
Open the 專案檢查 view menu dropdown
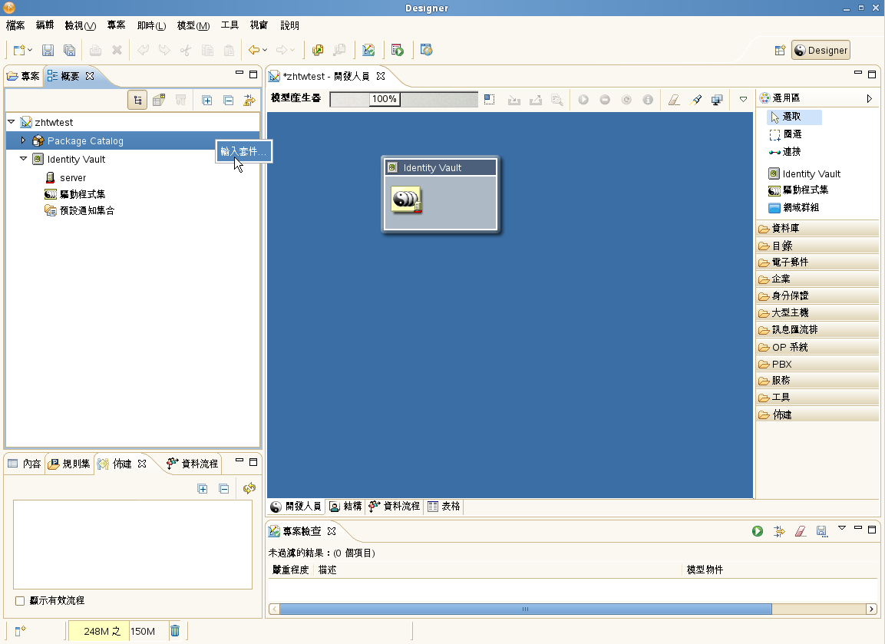[841, 528]
